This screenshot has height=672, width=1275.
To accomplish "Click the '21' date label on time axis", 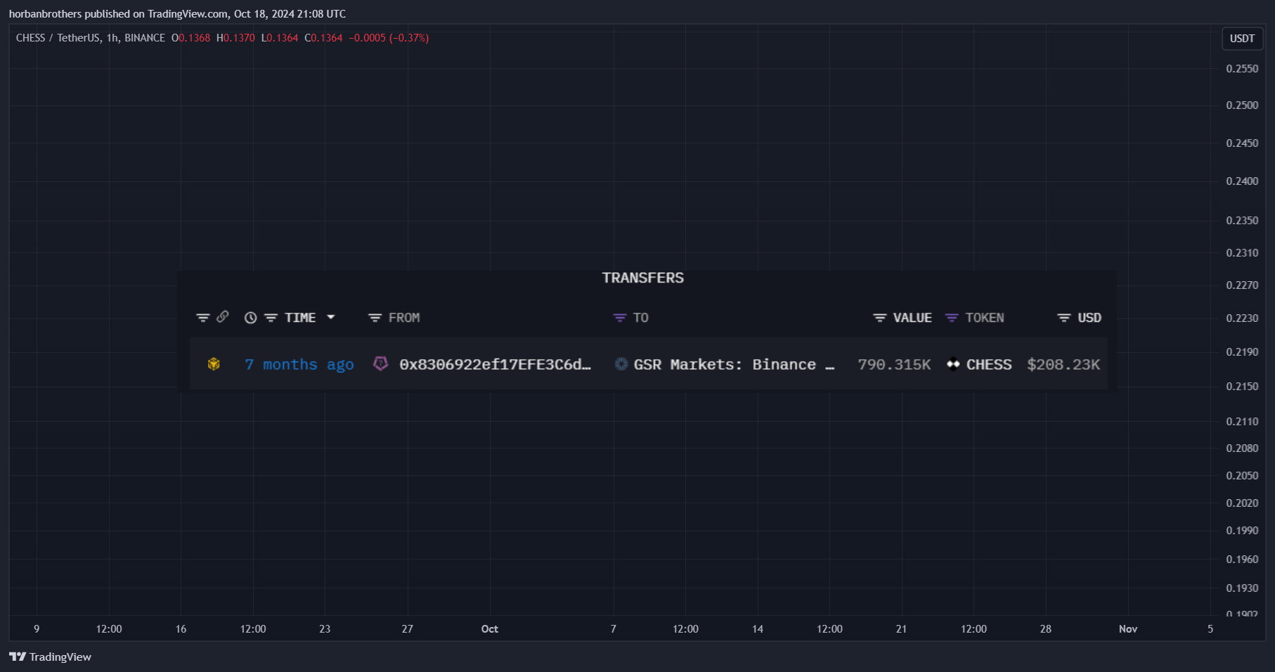I will (901, 629).
